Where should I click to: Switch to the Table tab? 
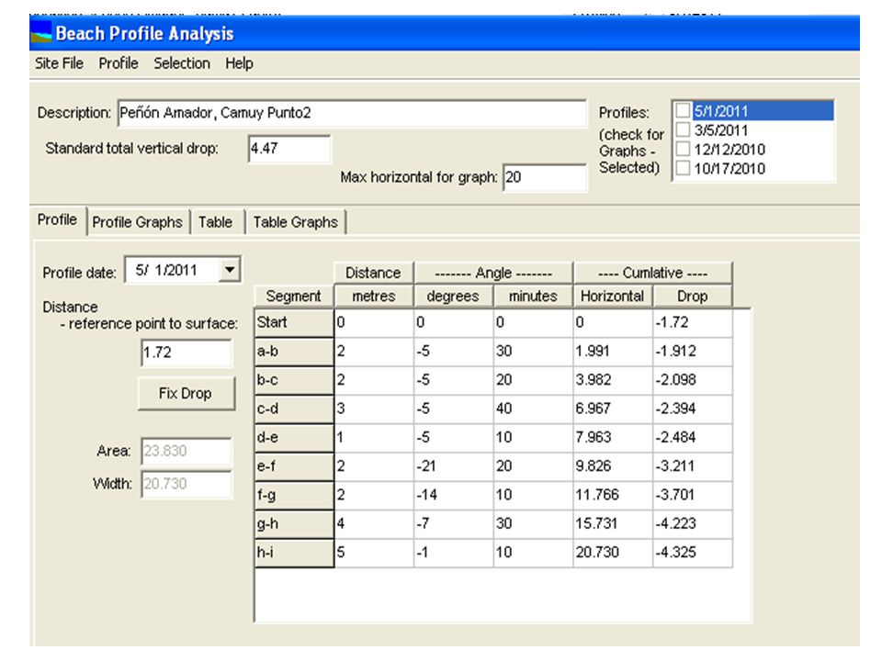[x=215, y=222]
